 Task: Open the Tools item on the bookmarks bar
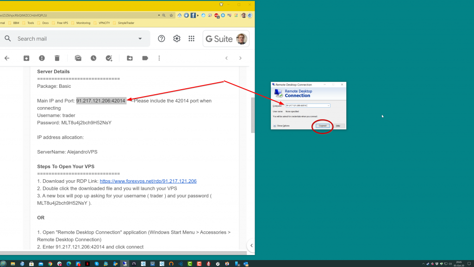(x=31, y=22)
